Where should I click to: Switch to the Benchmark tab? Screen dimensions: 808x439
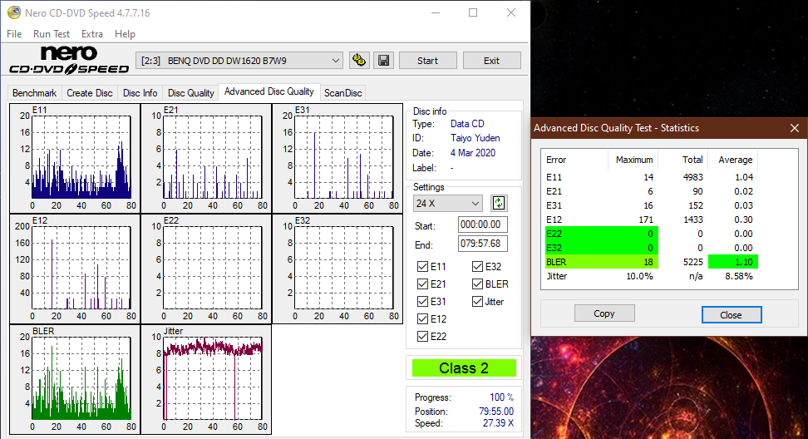point(35,93)
